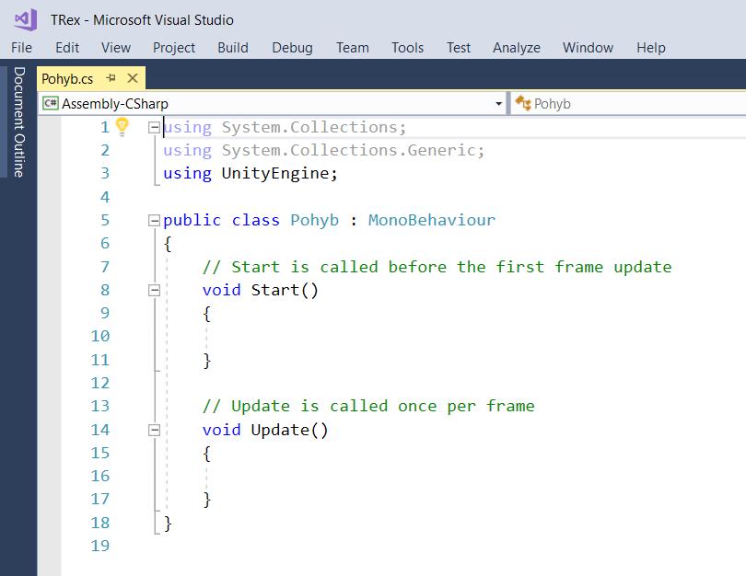Click the 'Start()' method name
Screen dimensions: 746x576
pyautogui.click(x=285, y=290)
